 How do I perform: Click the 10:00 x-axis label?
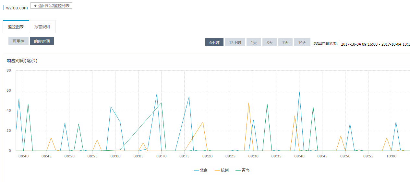tap(391, 156)
